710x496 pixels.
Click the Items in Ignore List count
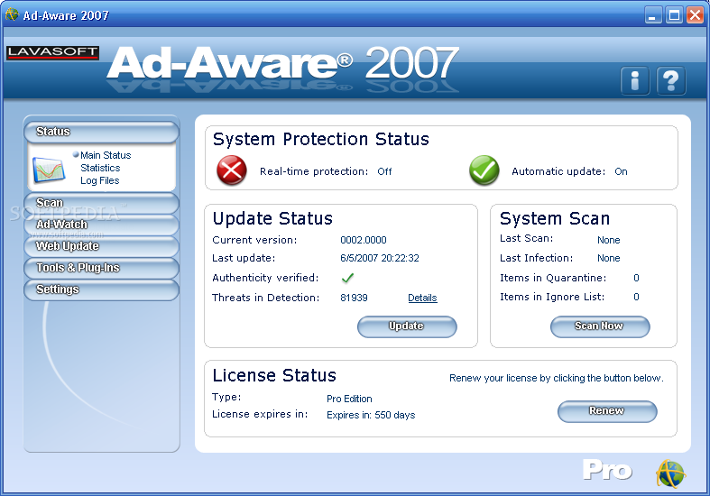click(x=636, y=298)
